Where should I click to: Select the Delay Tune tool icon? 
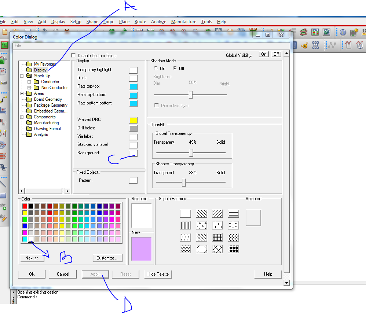pos(3,122)
